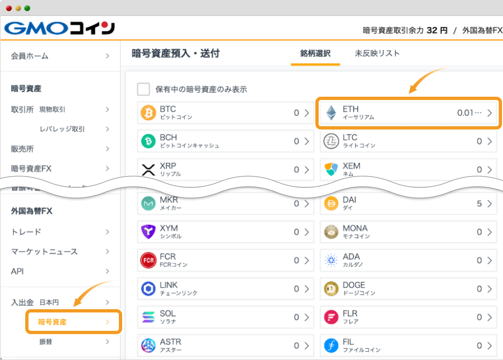
Task: Click the LINK Chainlink icon
Action: pos(148,289)
